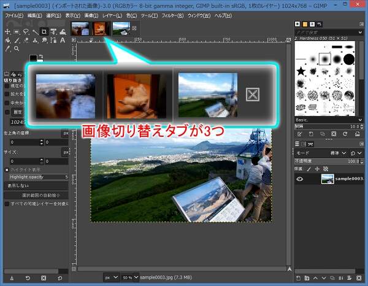
Task: Toggle the ハイライト表示 checkbox
Action: tap(7, 169)
